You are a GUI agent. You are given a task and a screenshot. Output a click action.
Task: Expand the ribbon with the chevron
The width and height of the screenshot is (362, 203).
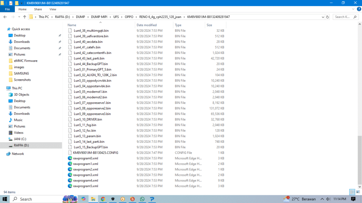point(353,9)
